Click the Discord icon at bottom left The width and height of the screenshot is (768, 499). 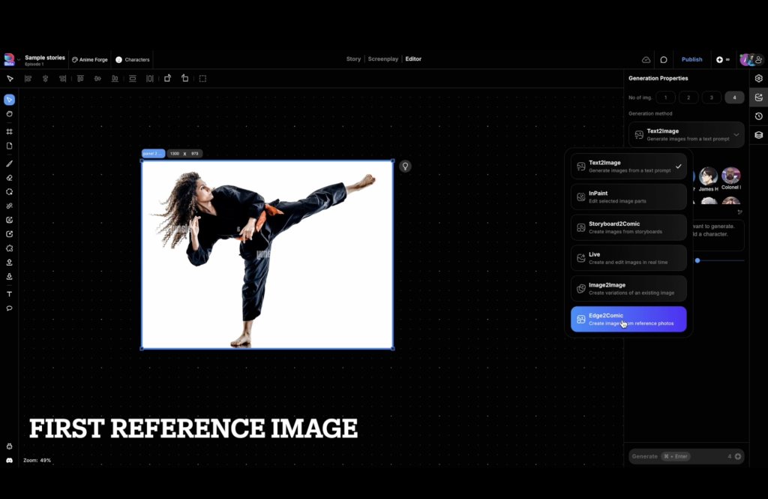(9, 460)
